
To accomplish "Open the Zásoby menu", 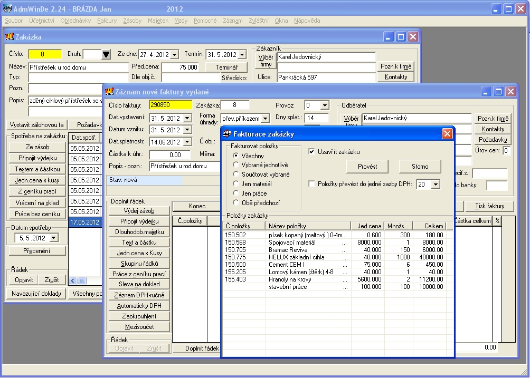I will pyautogui.click(x=132, y=21).
